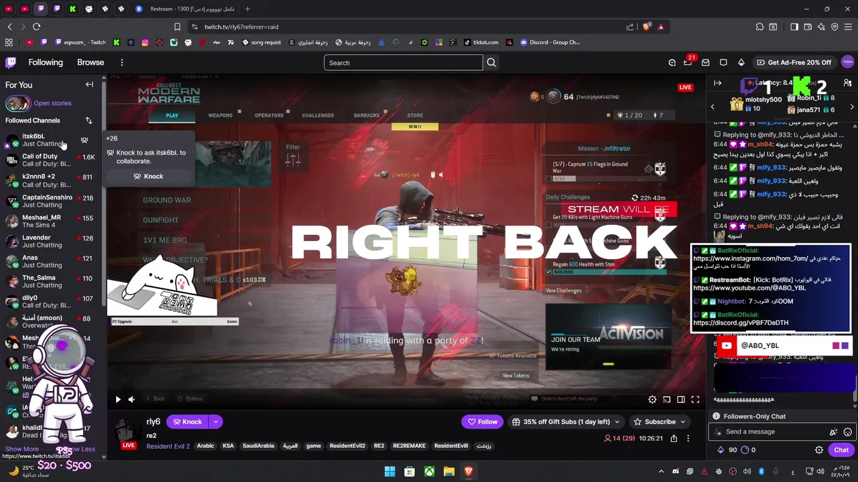Screen dimensions: 858x482
Task: Click Subscribe to rly6
Action: point(655,422)
